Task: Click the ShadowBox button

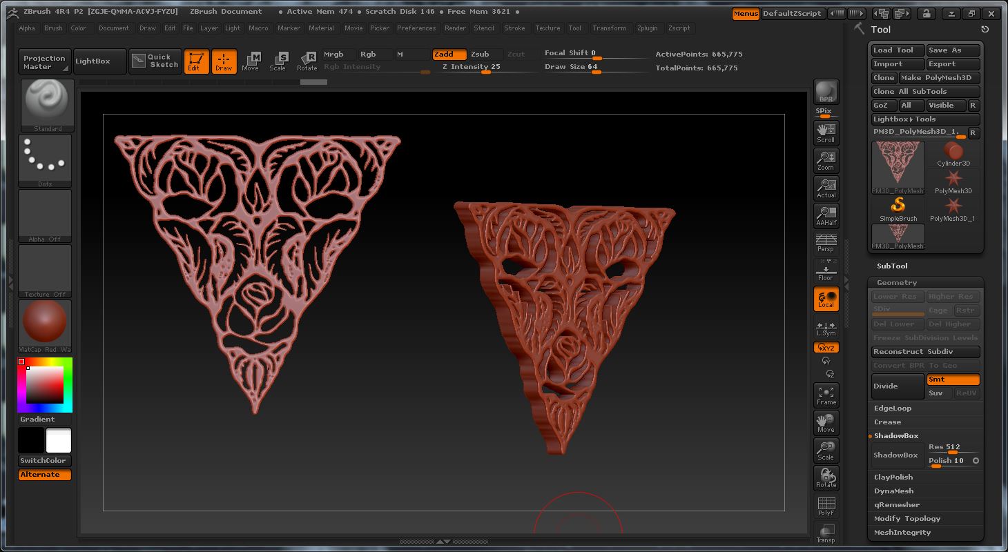Action: point(896,455)
